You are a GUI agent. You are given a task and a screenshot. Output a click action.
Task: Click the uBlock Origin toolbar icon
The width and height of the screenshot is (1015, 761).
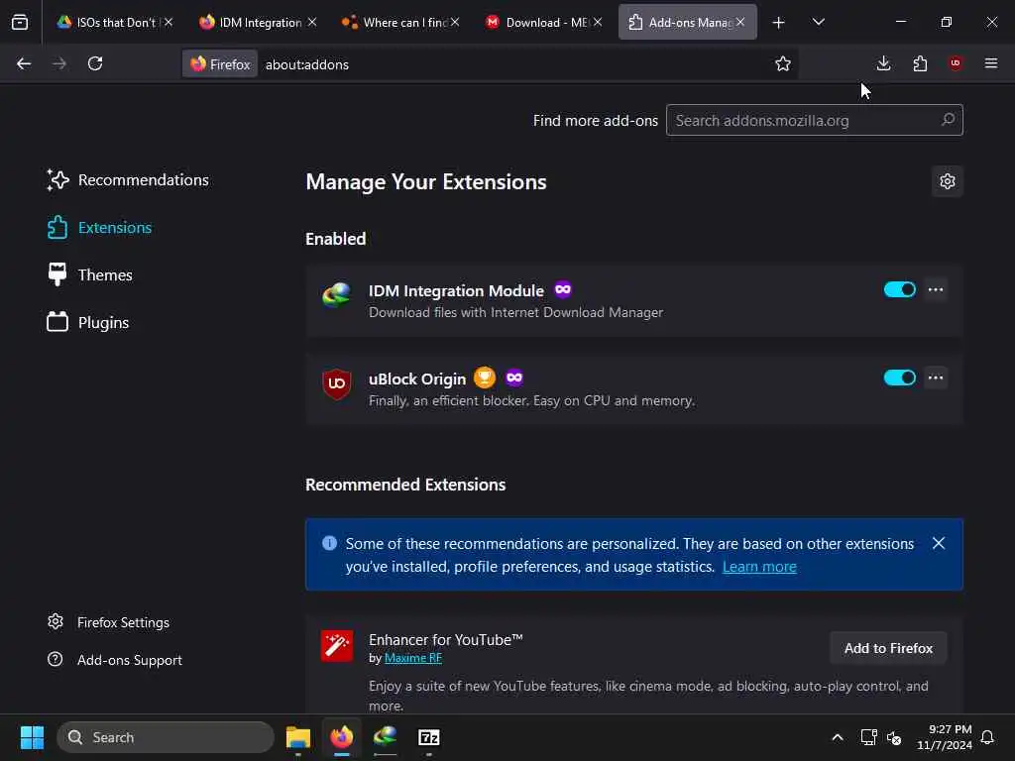pos(956,63)
